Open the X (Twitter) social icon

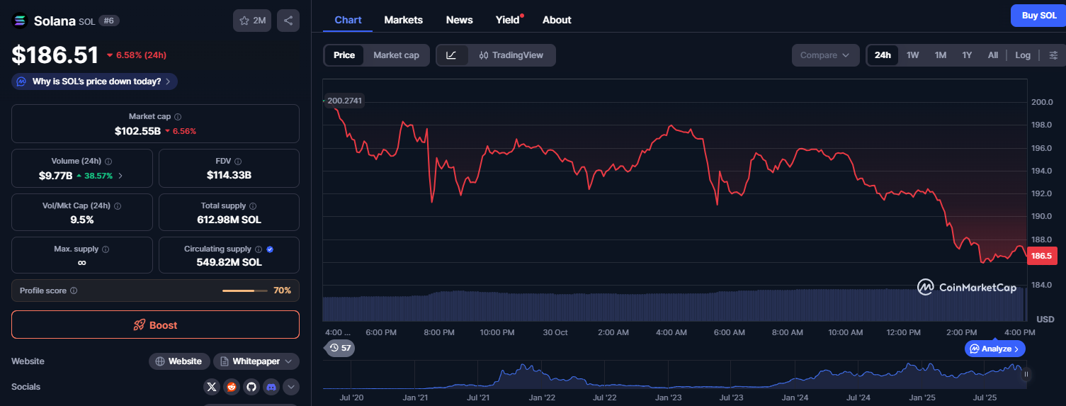click(x=212, y=387)
